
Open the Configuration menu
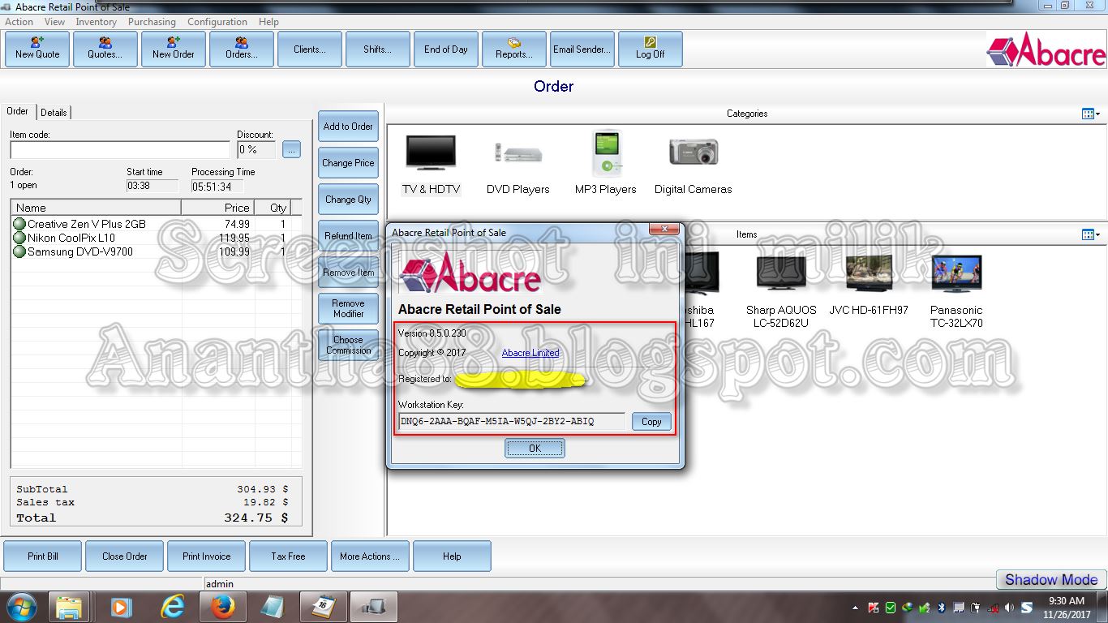point(217,22)
